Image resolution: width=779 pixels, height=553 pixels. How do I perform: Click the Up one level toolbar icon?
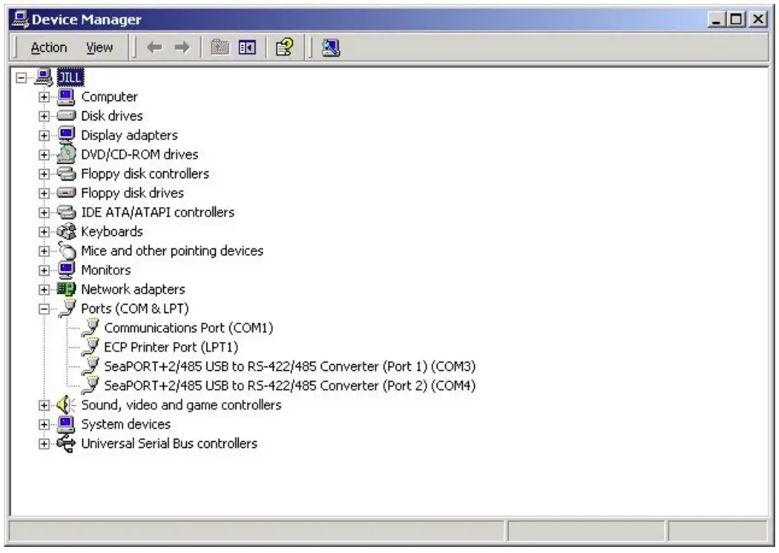point(220,48)
